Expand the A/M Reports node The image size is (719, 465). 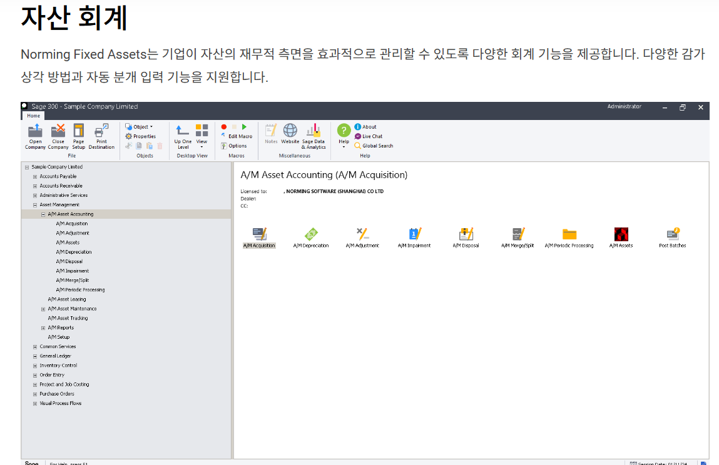coord(43,328)
